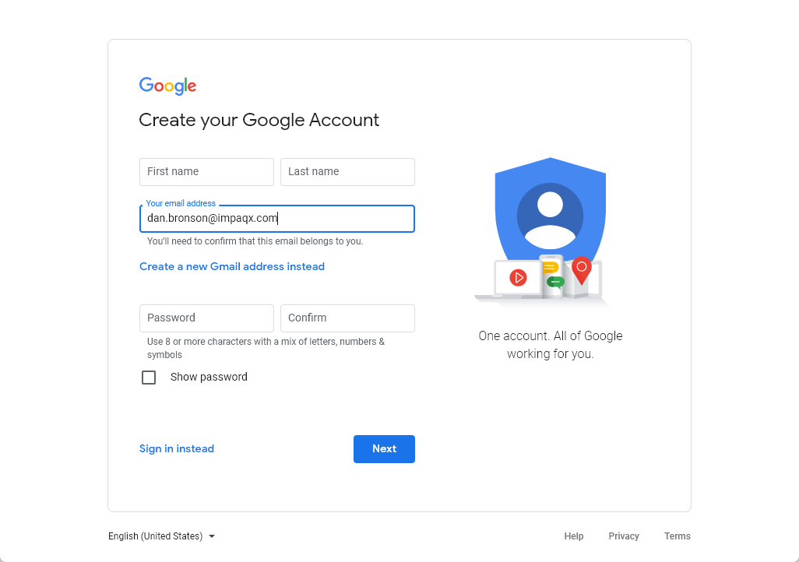Image resolution: width=799 pixels, height=562 pixels.
Task: Click the Create your Google Account heading
Action: coord(259,120)
